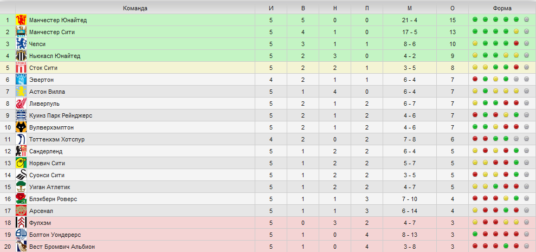Click the Norwich City canary crest
This screenshot has height=252, width=536.
point(21,164)
